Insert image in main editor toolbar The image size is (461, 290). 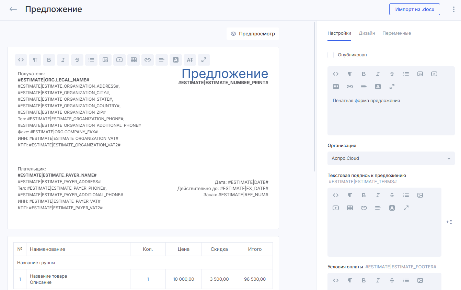click(x=105, y=60)
